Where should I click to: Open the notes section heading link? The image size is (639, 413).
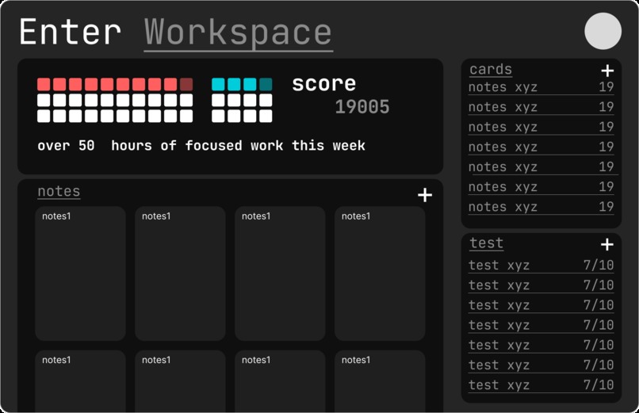[59, 191]
